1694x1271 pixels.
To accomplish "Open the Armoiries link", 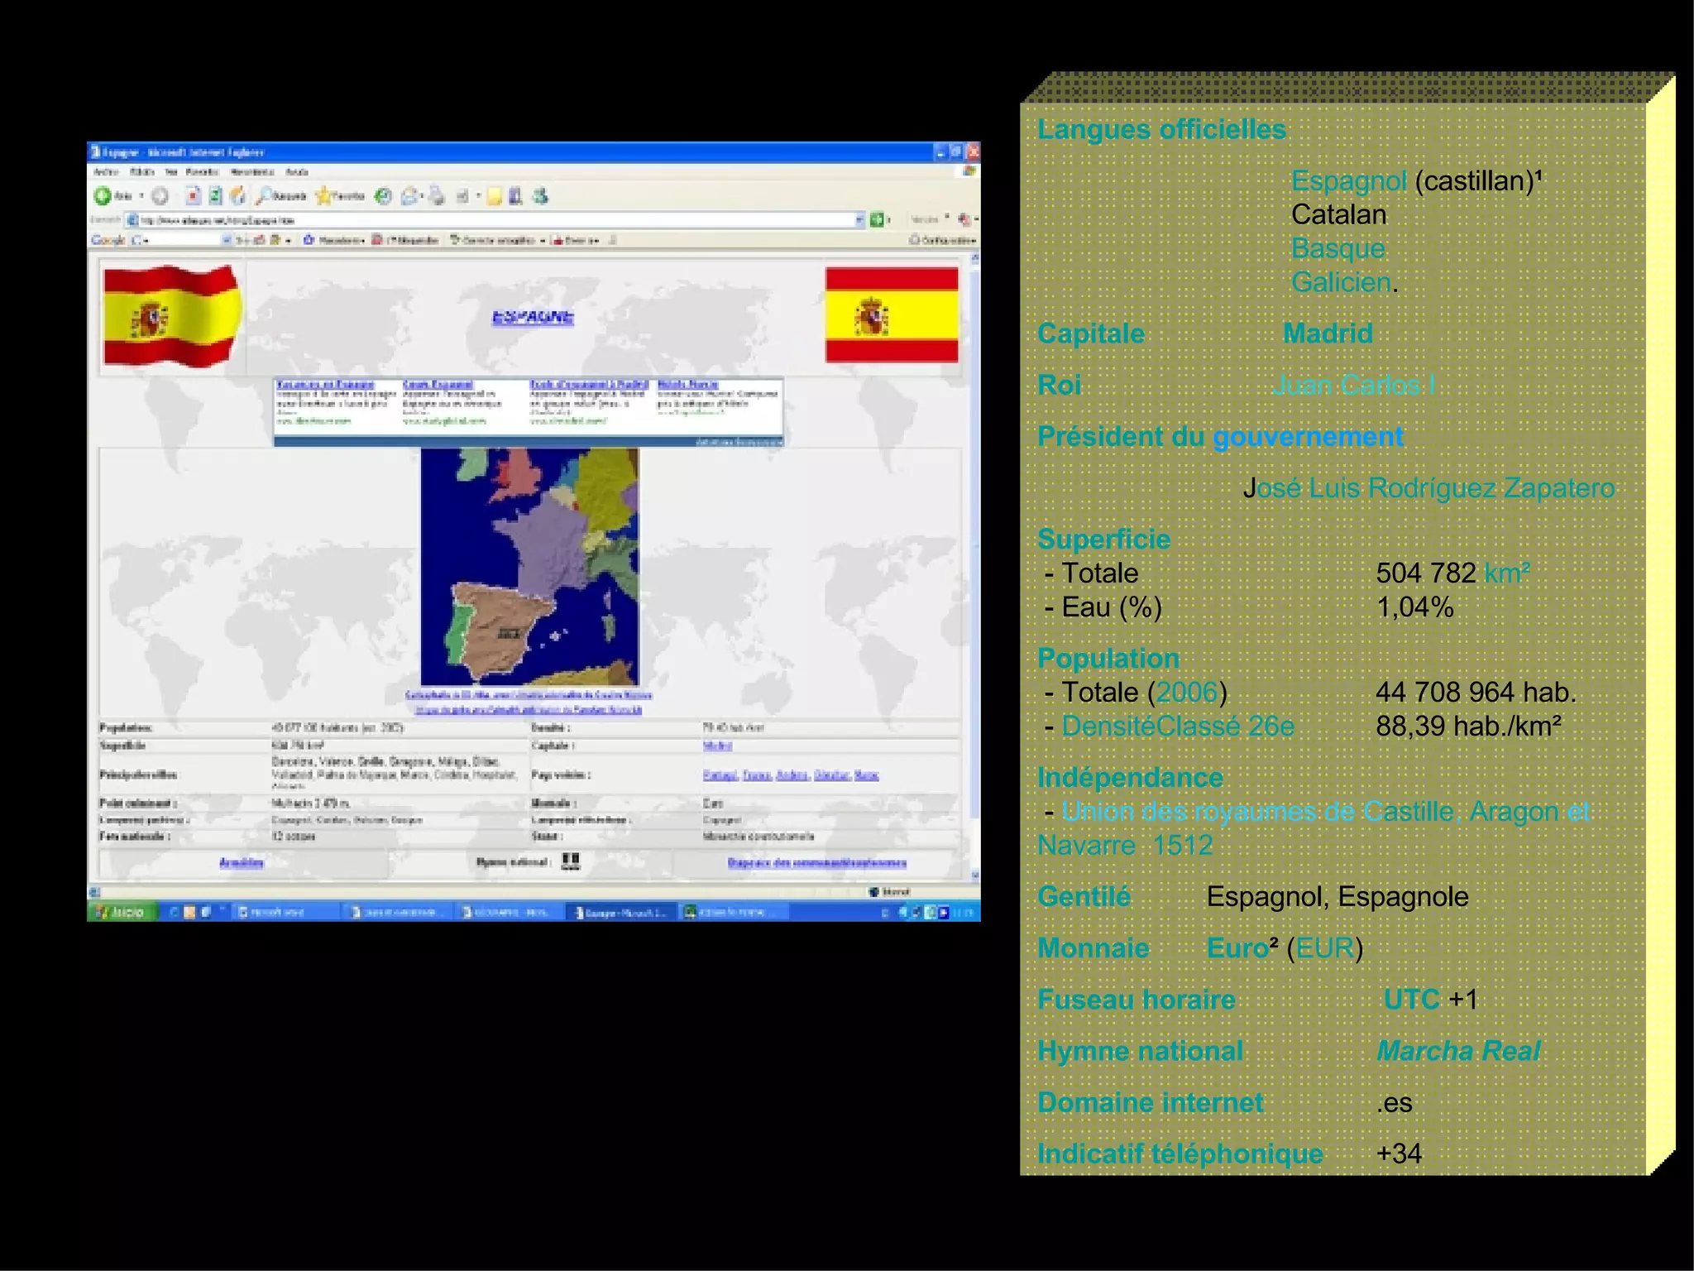I will click(242, 862).
